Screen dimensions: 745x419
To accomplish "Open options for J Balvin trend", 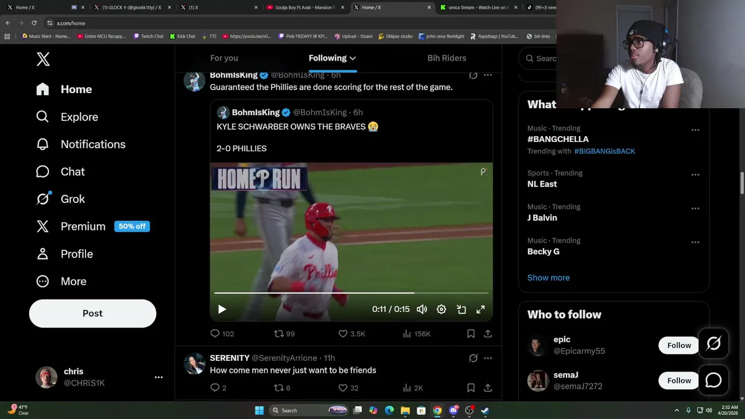I will [695, 208].
